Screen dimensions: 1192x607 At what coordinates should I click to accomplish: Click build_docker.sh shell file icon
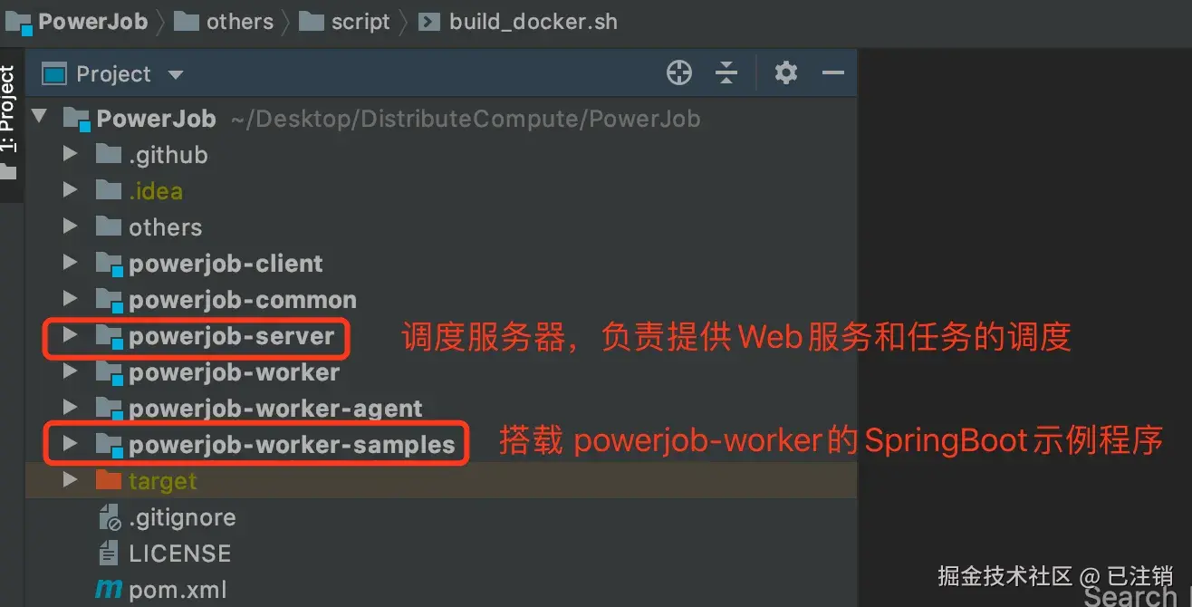point(429,22)
